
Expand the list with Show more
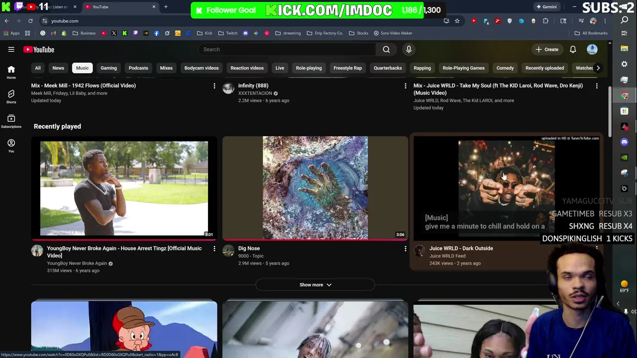point(315,285)
